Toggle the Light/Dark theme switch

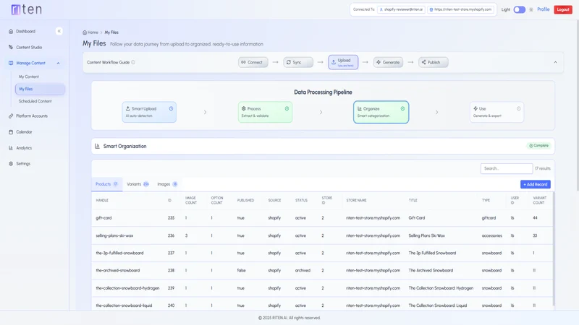tap(519, 9)
